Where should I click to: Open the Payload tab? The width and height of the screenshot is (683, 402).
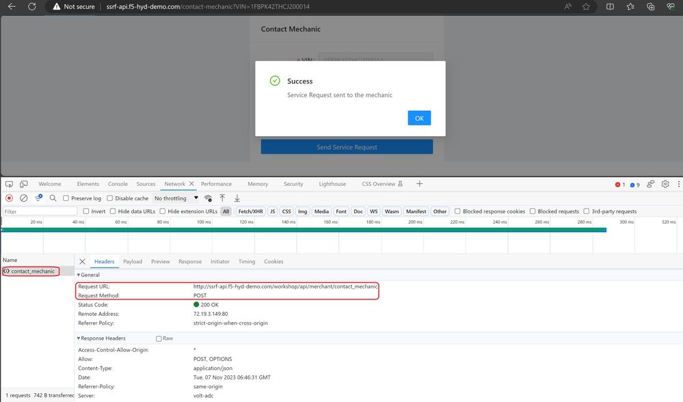[133, 262]
